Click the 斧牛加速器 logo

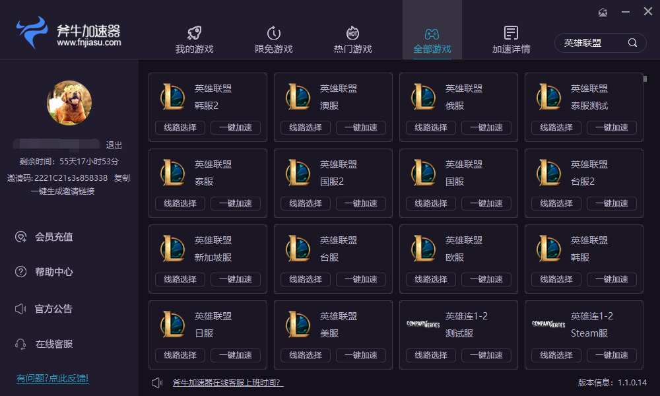point(69,33)
